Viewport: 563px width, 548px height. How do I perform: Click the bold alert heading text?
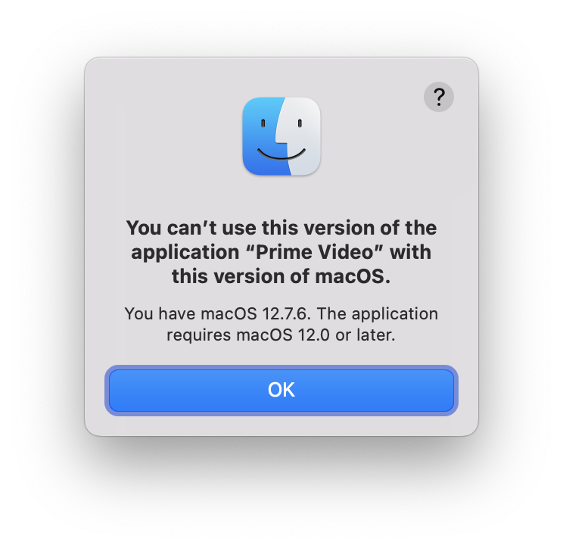click(281, 252)
